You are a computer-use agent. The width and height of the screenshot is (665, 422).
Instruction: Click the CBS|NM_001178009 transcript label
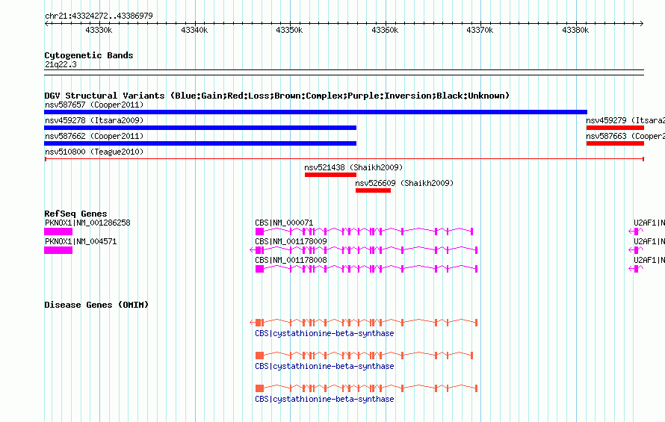pos(291,241)
